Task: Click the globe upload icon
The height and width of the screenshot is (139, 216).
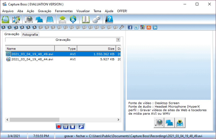Action: (73, 19)
